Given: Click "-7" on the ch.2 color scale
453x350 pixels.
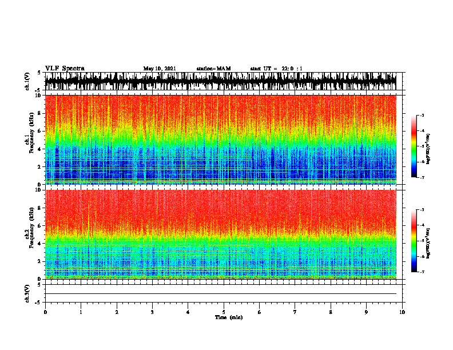Looking at the screenshot, I should point(422,272).
